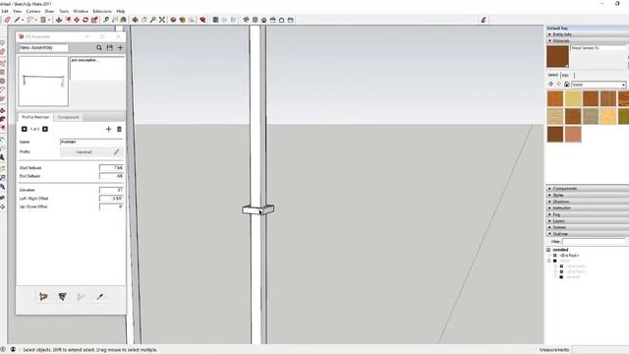Open the Window menu
The width and height of the screenshot is (629, 354).
[x=81, y=11]
